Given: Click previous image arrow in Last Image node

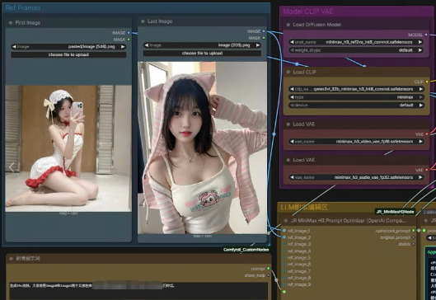Looking at the screenshot, I should 146,45.
